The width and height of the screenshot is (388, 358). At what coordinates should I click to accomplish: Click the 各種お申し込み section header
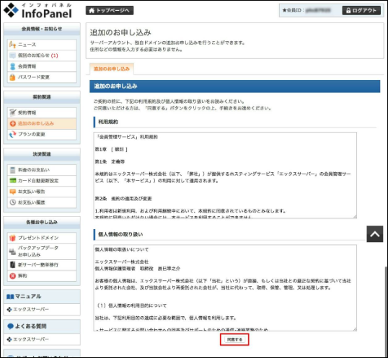[x=42, y=223]
